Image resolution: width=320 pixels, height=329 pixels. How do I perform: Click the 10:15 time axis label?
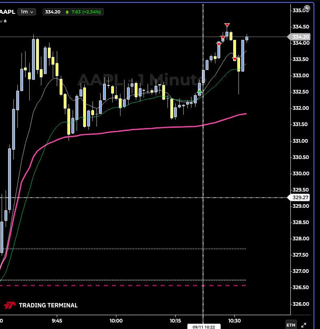click(x=175, y=320)
